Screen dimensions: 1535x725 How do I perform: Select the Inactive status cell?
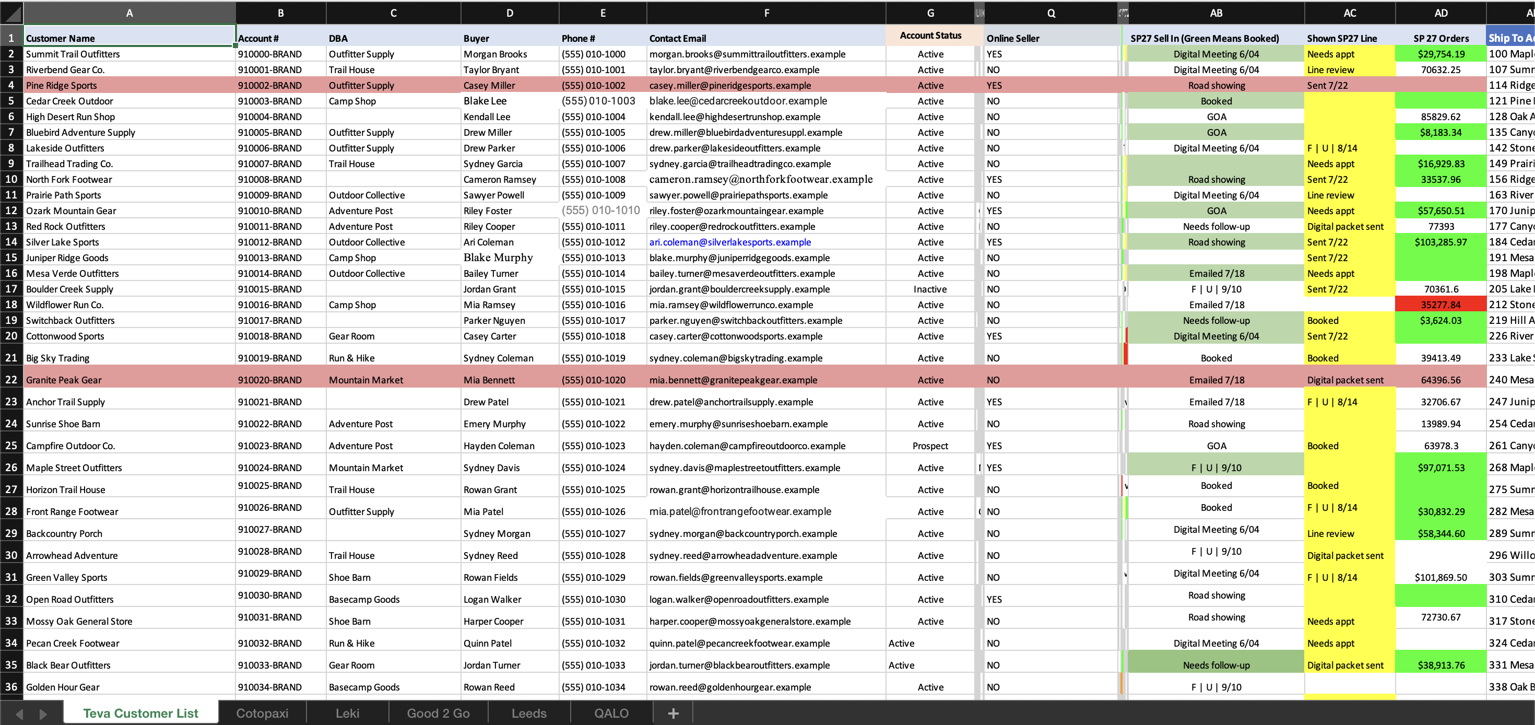(x=930, y=289)
